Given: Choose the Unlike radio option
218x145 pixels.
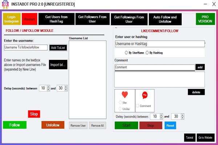Looking at the screenshot, I should point(120,109).
